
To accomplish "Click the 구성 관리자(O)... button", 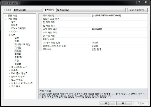I will [138, 10].
